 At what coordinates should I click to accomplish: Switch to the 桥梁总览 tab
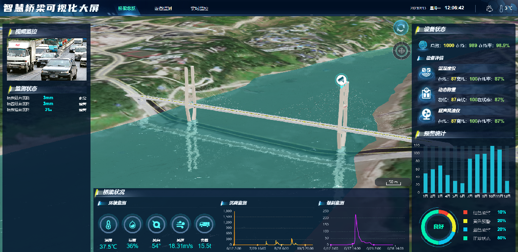click(x=127, y=9)
